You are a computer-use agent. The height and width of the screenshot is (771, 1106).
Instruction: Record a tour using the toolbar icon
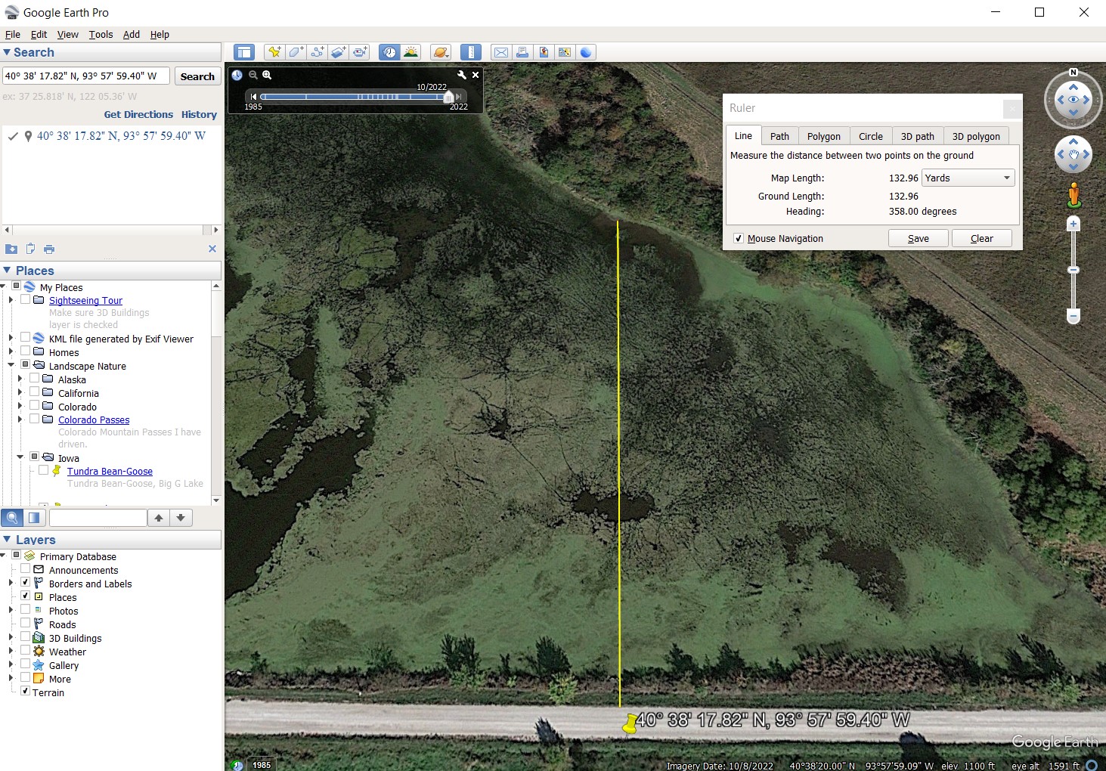[x=360, y=52]
